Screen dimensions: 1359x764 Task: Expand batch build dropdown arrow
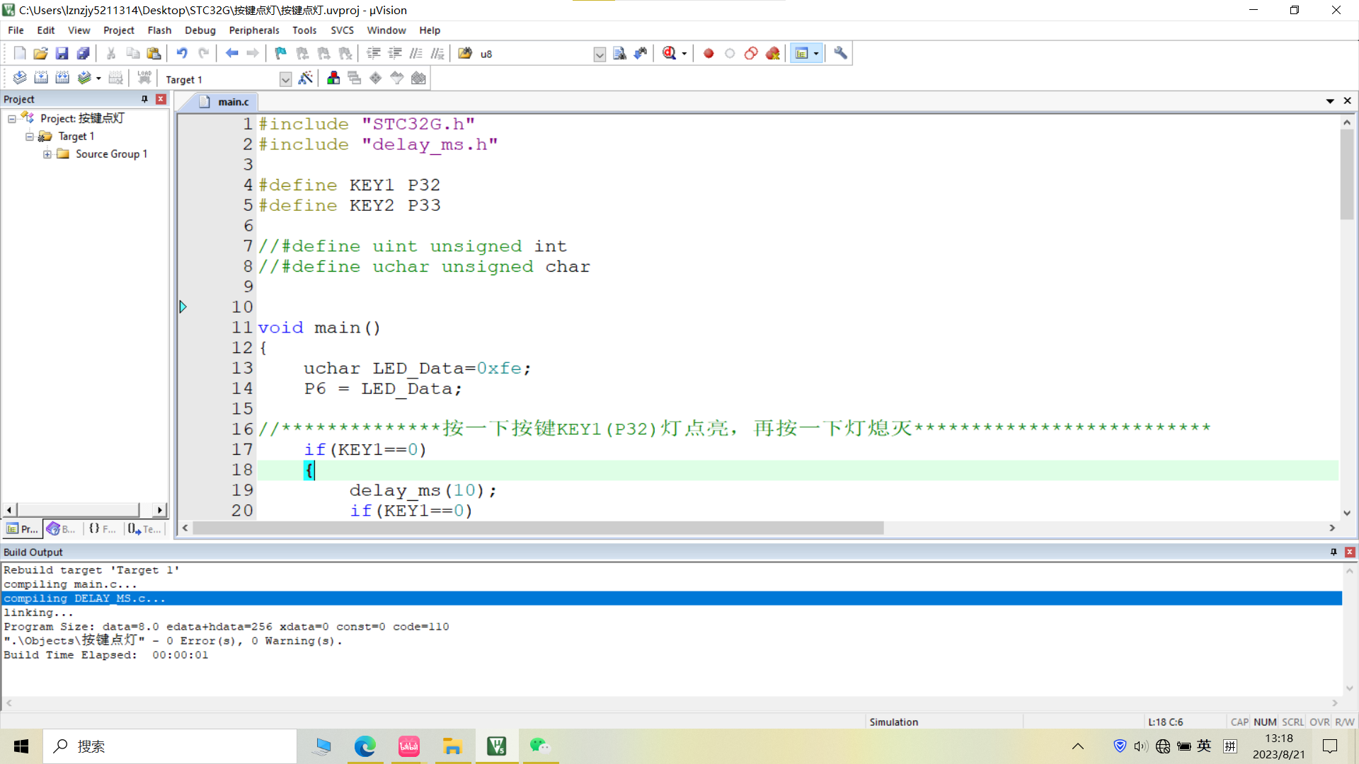tap(98, 79)
